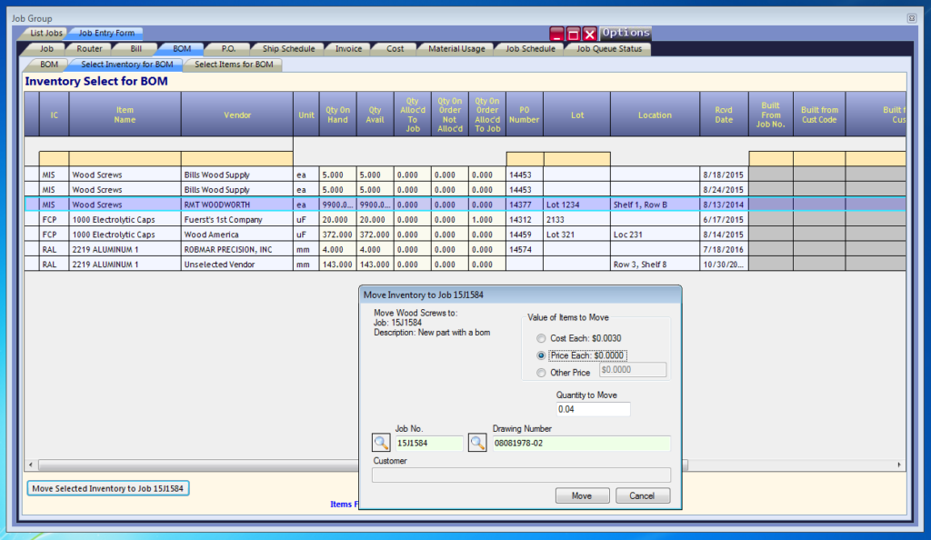
Task: Open the Bill tab
Action: [136, 49]
